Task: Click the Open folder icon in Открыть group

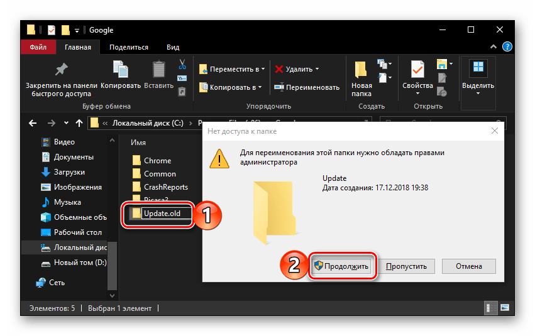Action: (442, 64)
